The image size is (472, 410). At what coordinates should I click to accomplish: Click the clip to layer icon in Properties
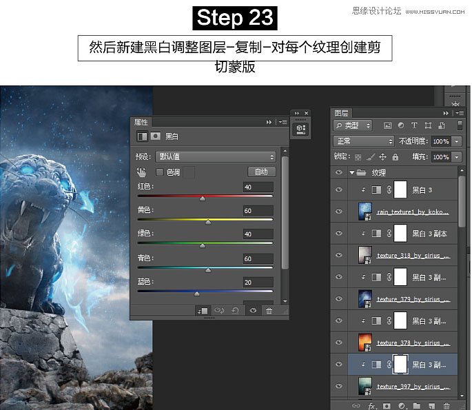click(203, 311)
